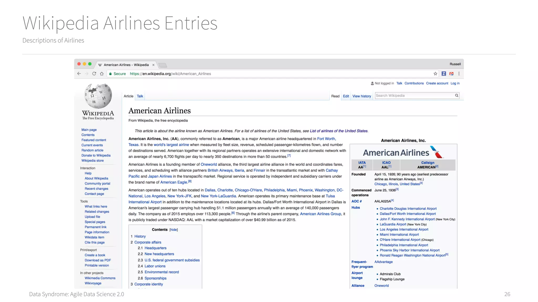Open Charlotte Douglas International Airport hub link

click(x=408, y=209)
